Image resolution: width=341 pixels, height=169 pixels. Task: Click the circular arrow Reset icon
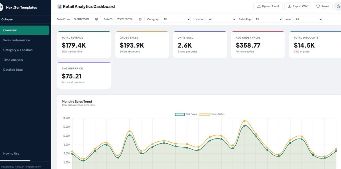[318, 6]
